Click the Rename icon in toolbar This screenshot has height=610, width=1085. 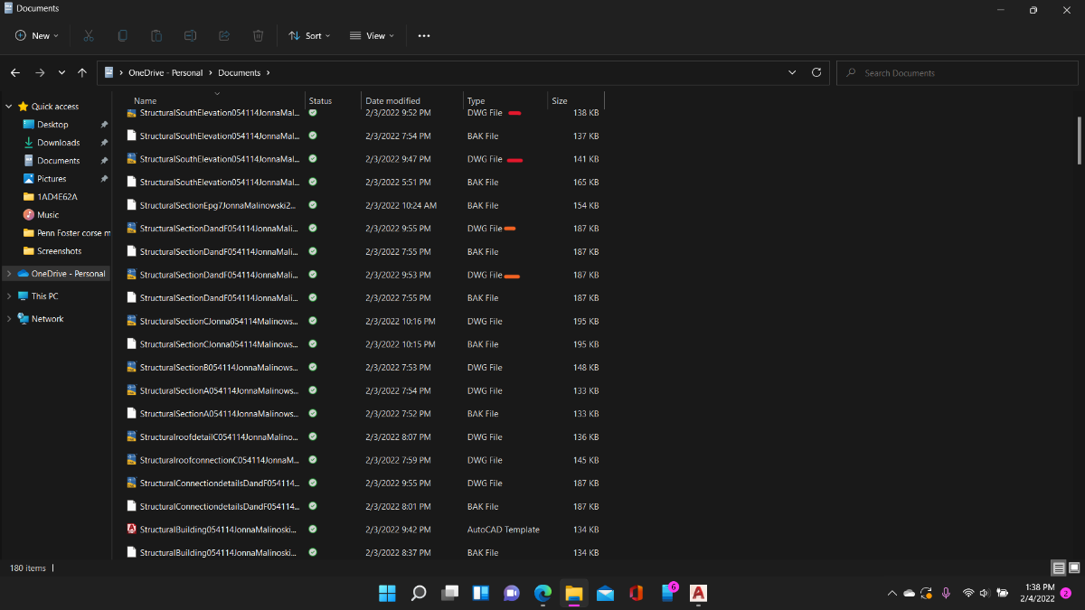(x=190, y=36)
